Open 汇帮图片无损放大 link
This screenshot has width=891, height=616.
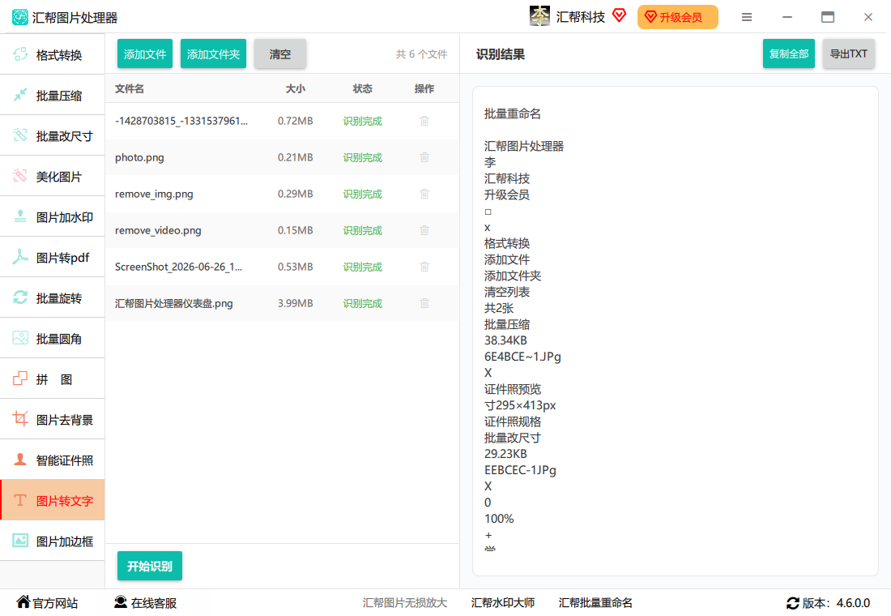tap(404, 603)
